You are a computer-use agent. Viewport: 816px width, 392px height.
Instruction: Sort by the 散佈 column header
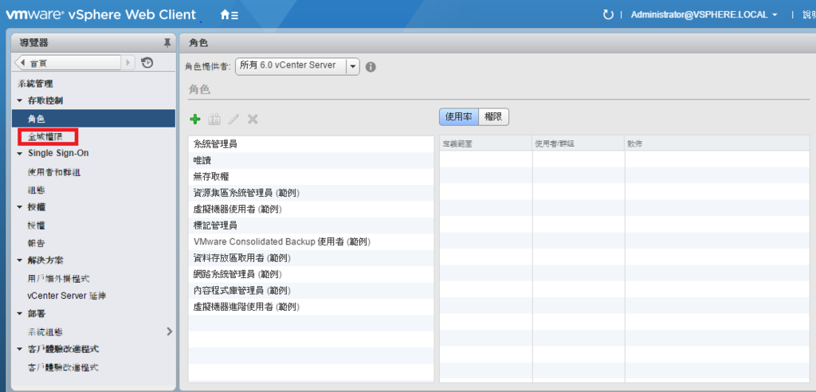pos(717,143)
